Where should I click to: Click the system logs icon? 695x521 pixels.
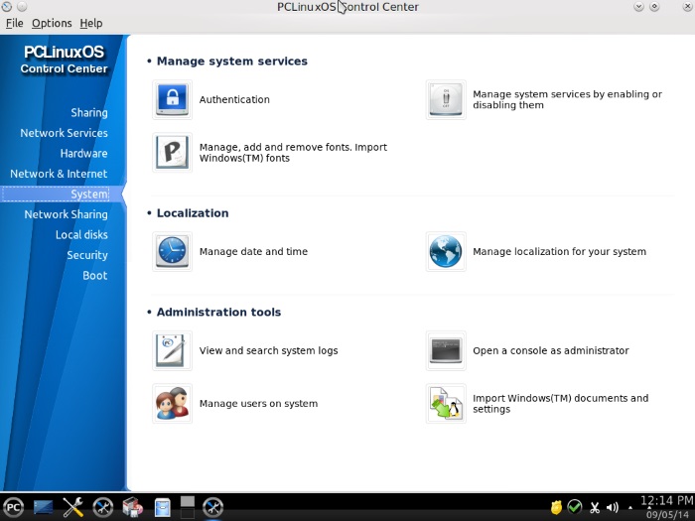tap(172, 350)
